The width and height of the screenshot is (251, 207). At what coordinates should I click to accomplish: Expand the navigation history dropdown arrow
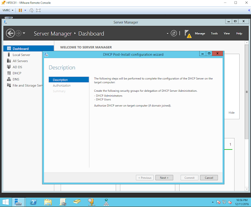(24, 33)
